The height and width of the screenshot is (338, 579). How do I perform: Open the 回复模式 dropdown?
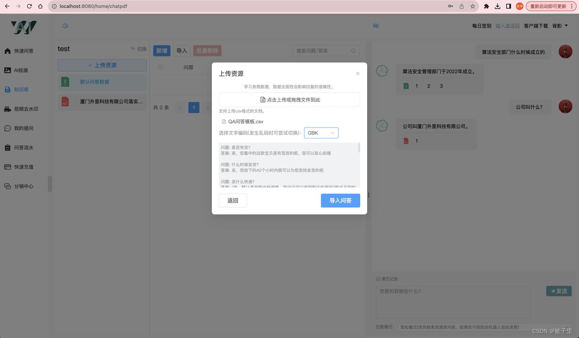click(x=485, y=327)
